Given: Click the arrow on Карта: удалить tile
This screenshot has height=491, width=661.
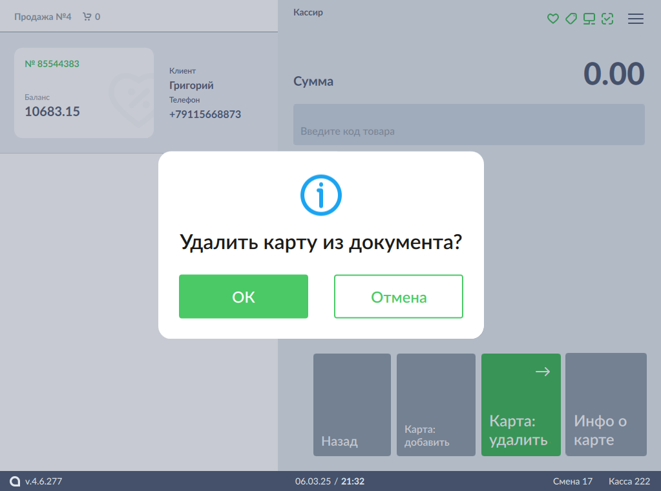Looking at the screenshot, I should click(543, 371).
